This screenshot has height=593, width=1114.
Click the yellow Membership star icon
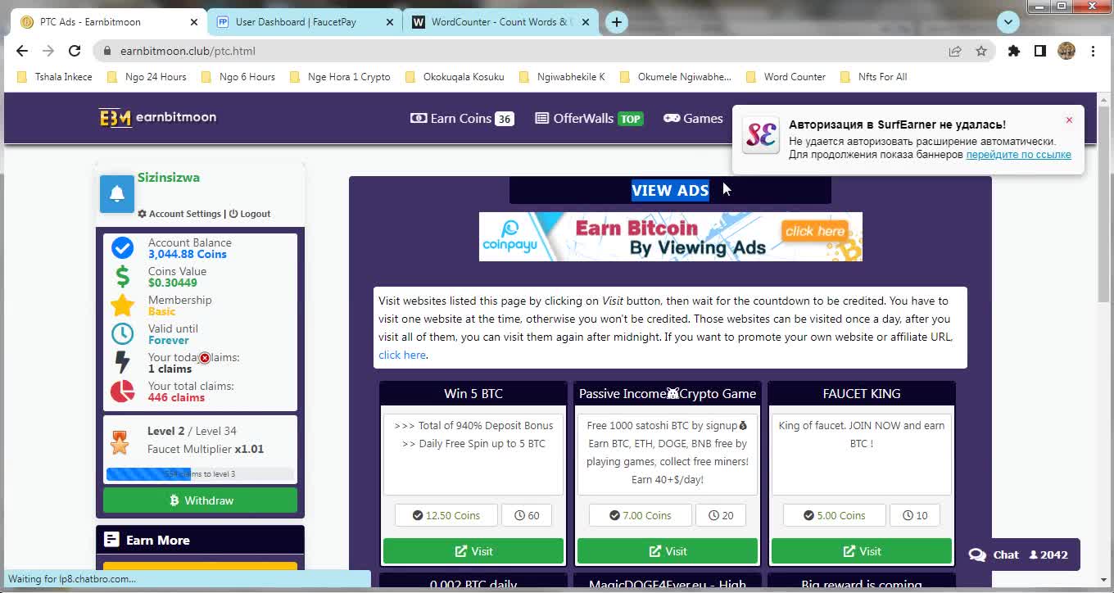point(122,306)
